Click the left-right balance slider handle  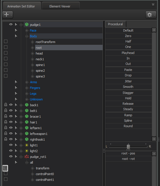(128, 147)
